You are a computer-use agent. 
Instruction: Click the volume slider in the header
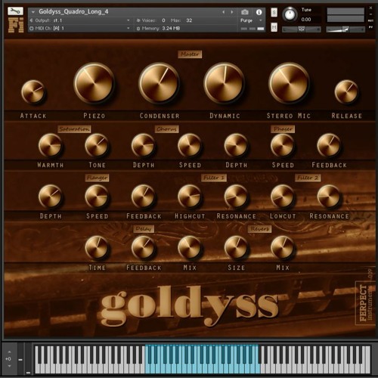345,29
